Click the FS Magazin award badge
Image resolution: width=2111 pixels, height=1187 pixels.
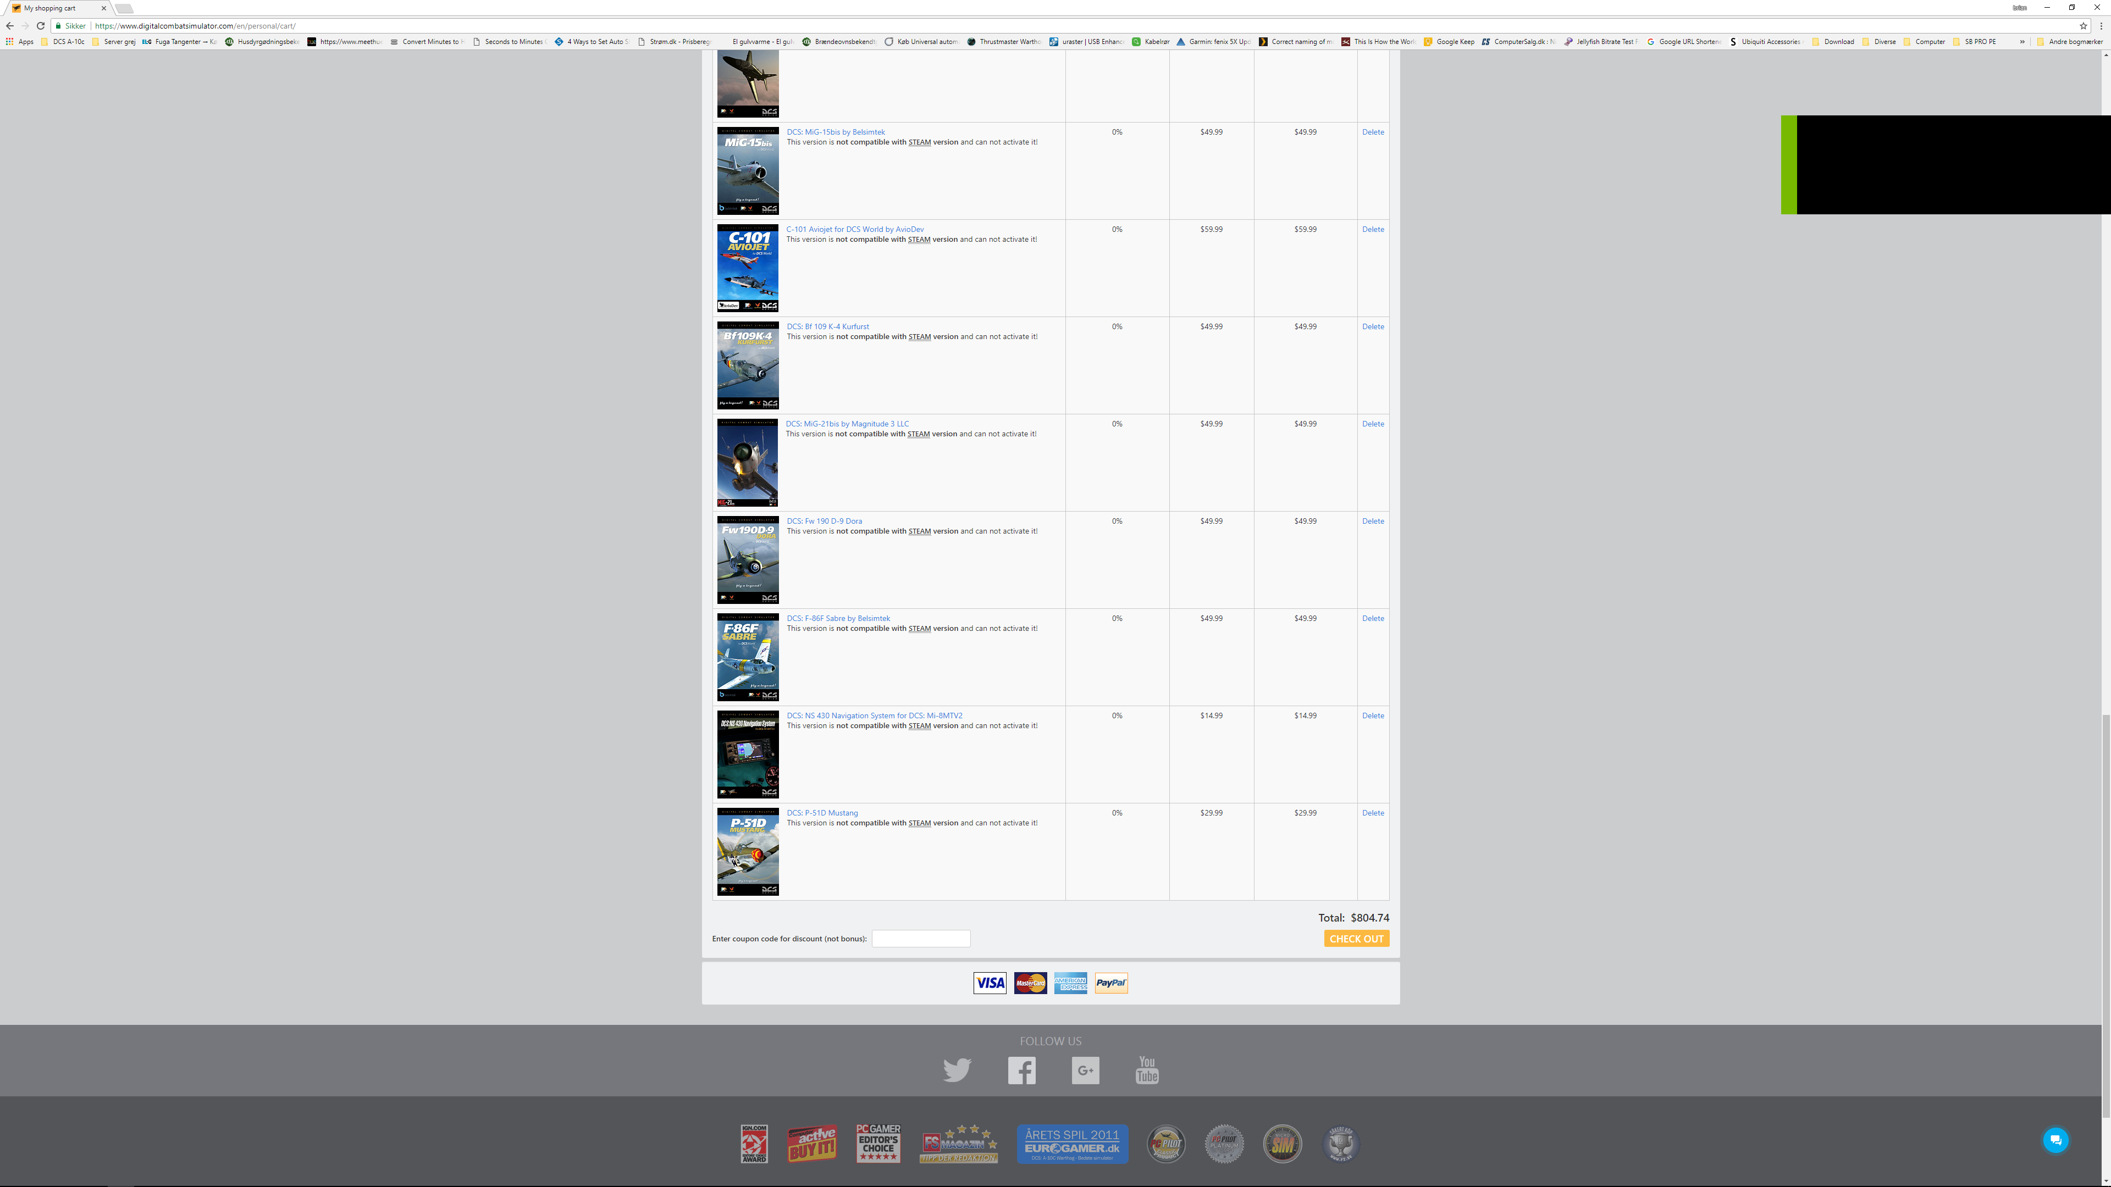click(x=959, y=1144)
